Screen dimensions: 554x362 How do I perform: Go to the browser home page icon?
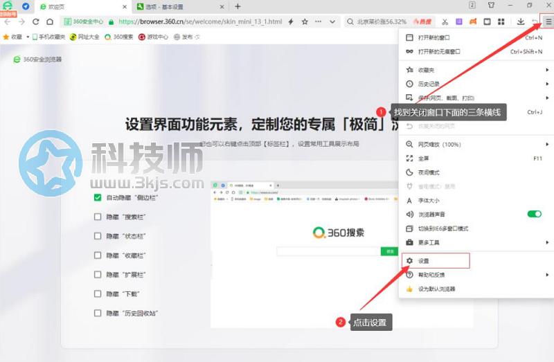pos(50,22)
